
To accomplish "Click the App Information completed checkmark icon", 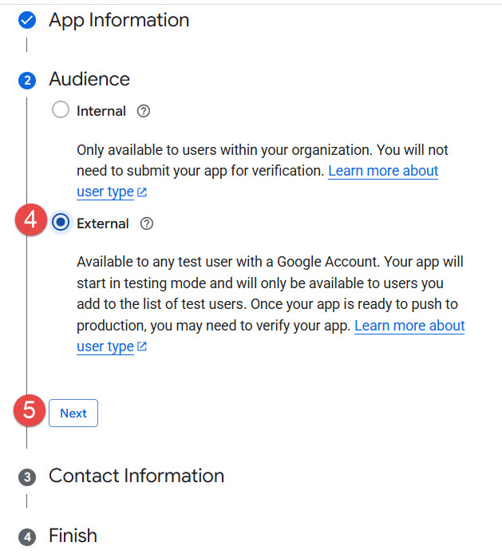I will 27,21.
